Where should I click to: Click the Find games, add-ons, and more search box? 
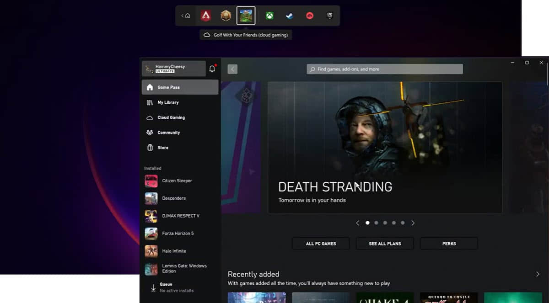(385, 69)
